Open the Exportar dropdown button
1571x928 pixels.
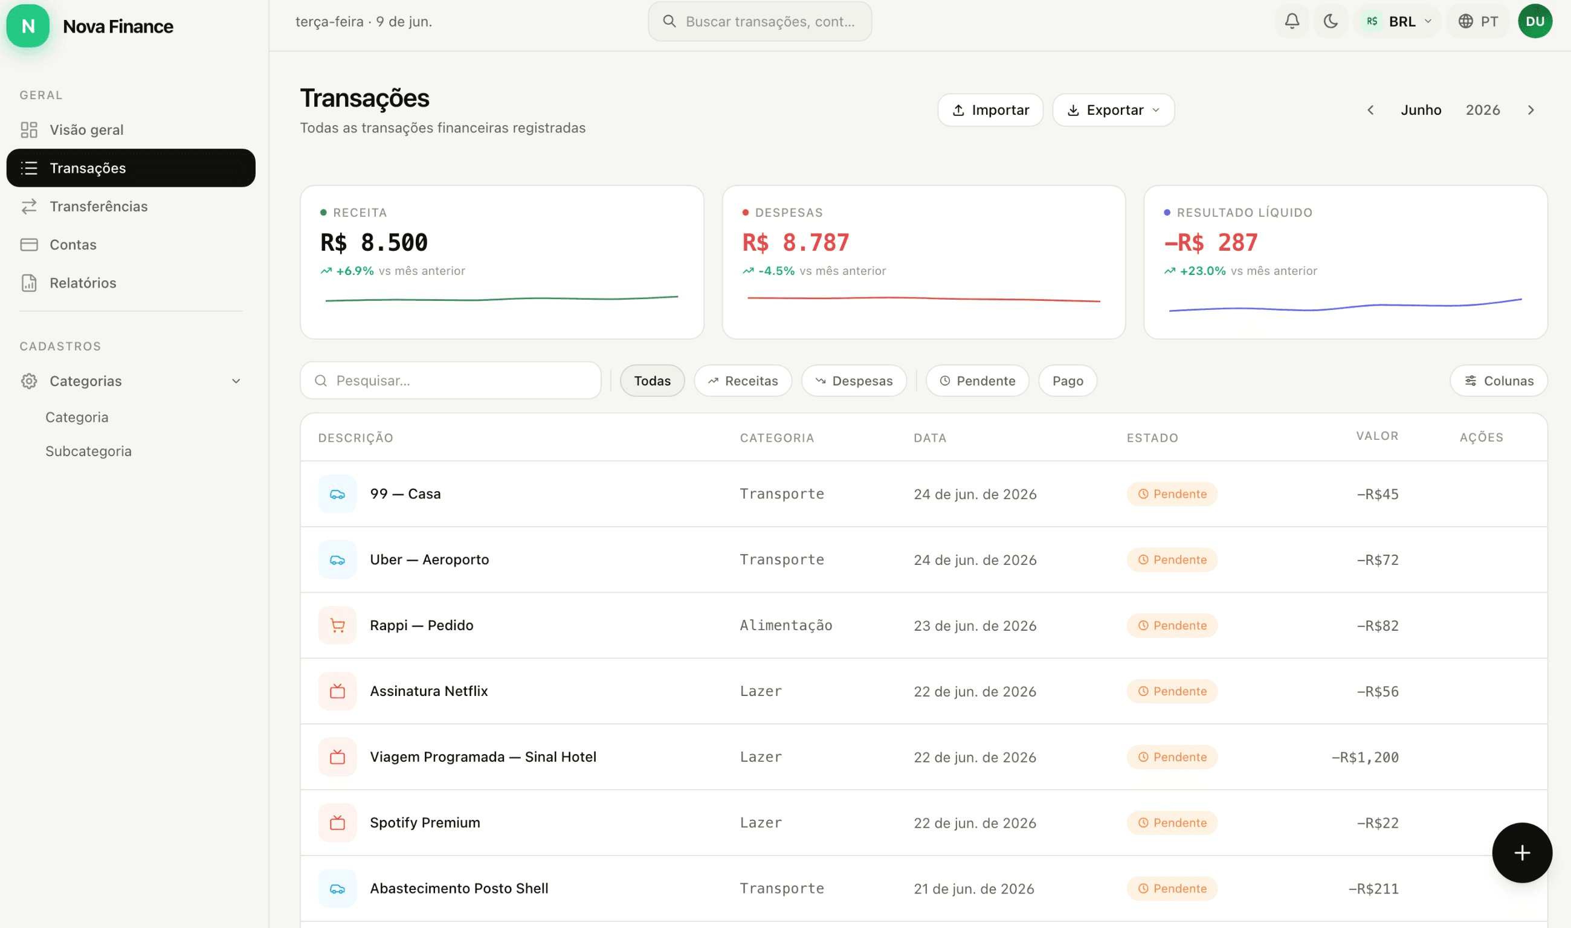coord(1113,110)
